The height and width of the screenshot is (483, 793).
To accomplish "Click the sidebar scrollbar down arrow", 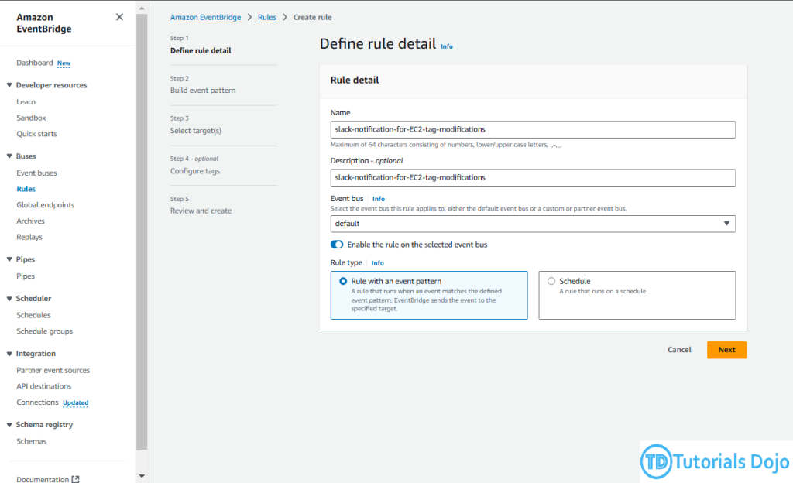I will pyautogui.click(x=141, y=476).
